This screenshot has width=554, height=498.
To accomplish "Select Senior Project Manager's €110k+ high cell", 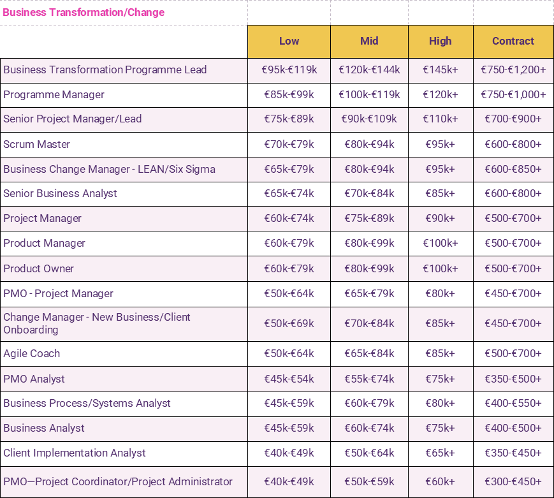I will tap(440, 119).
